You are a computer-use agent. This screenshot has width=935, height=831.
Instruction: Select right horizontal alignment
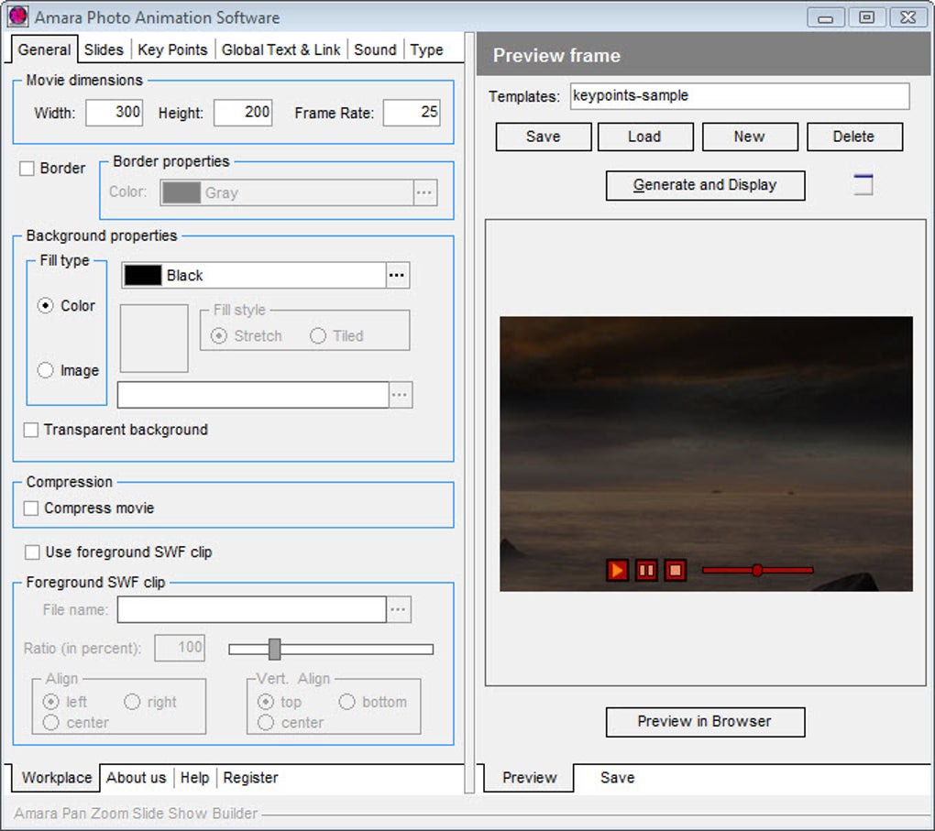(132, 702)
